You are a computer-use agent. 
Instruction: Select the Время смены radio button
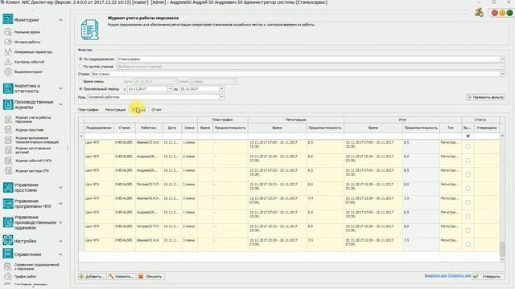coord(80,81)
